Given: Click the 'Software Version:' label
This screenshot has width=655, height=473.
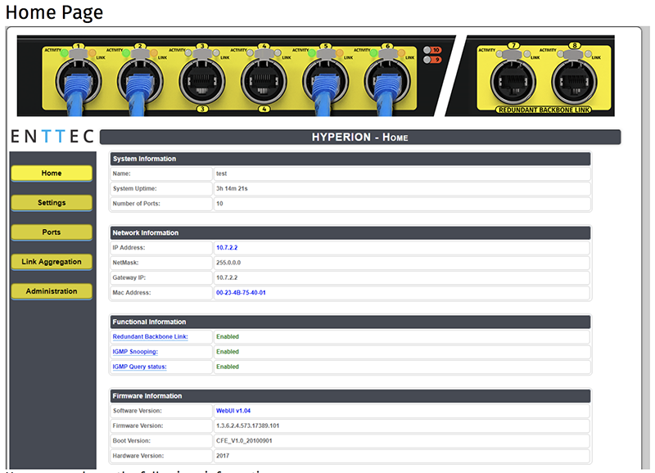Looking at the screenshot, I should click(x=137, y=411).
